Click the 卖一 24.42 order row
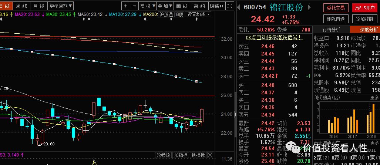The width and height of the screenshot is (380, 165). click(x=274, y=76)
